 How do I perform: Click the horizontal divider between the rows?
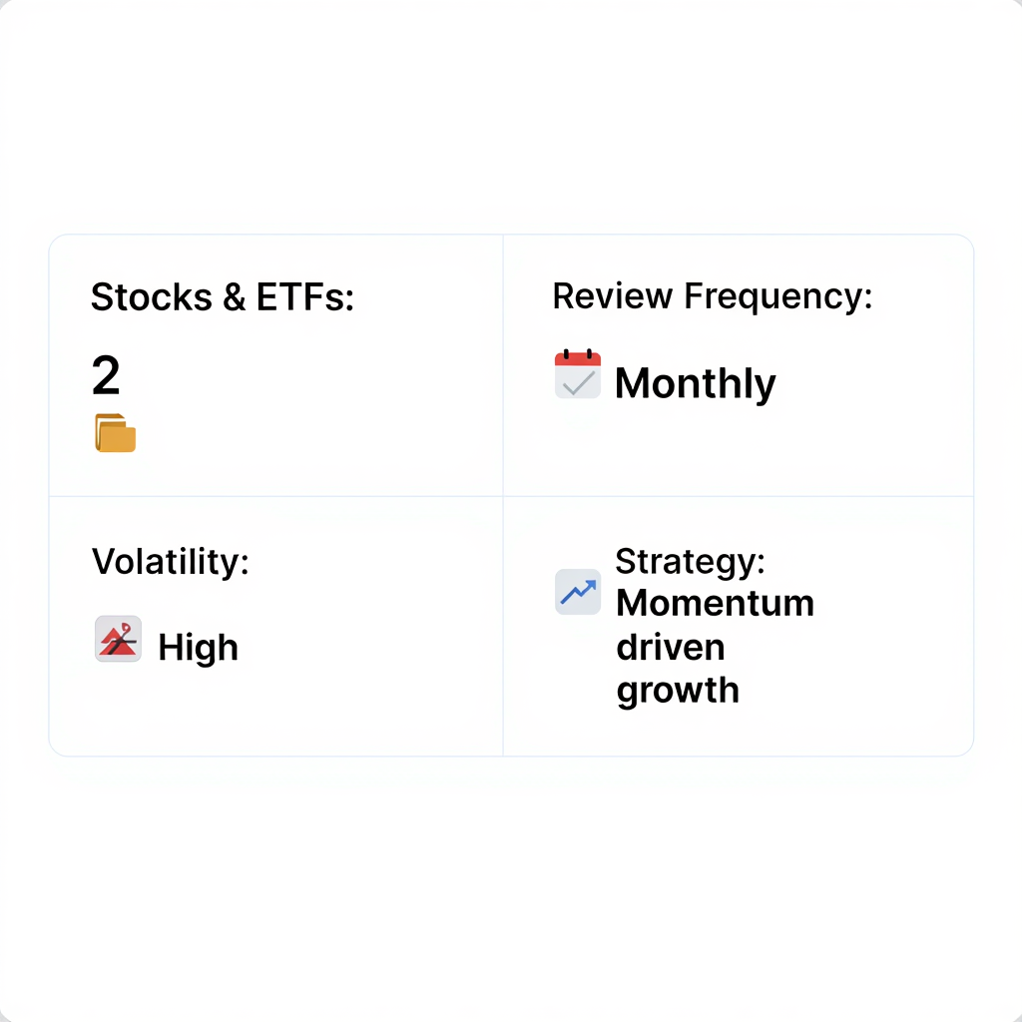pyautogui.click(x=299, y=496)
